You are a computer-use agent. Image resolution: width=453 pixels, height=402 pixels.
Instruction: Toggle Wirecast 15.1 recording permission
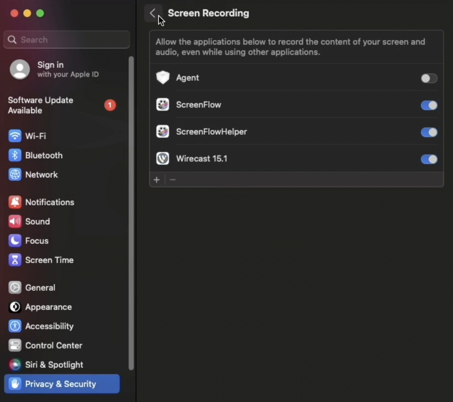(x=428, y=159)
